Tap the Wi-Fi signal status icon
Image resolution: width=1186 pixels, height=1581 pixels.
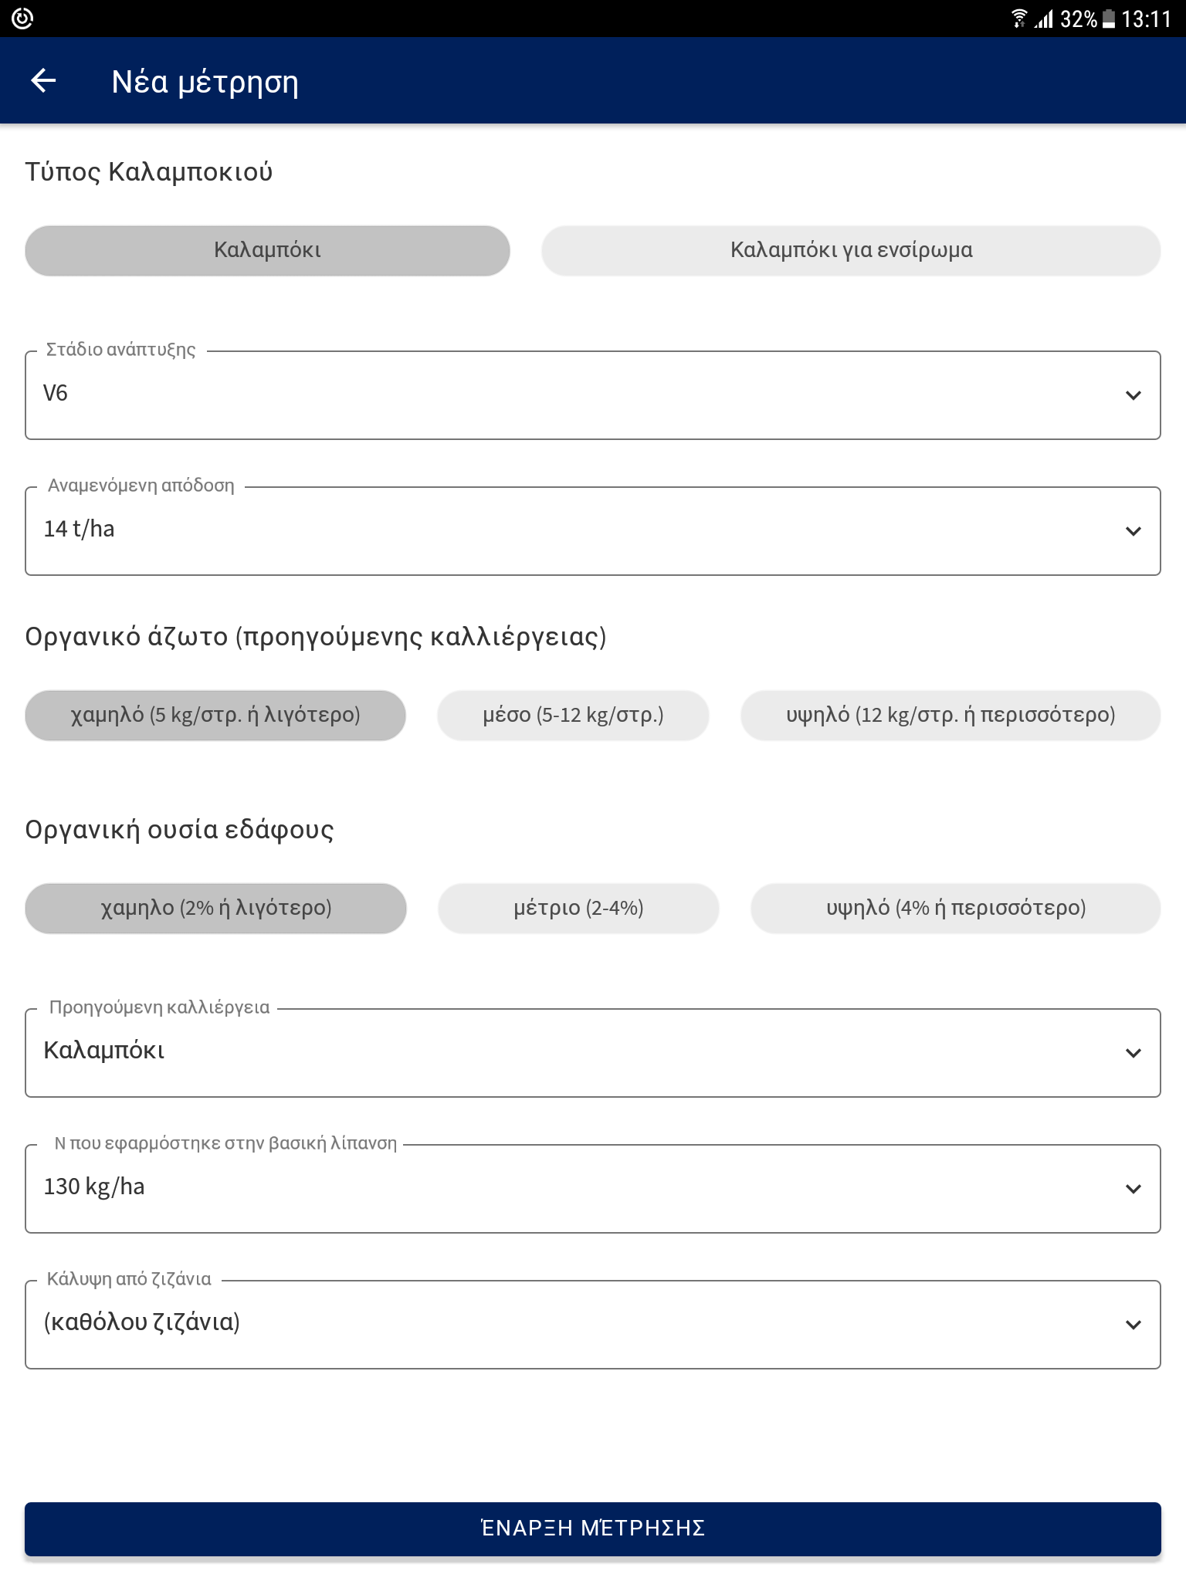(1019, 19)
